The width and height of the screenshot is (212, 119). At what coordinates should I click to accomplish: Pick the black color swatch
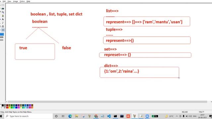3,105
